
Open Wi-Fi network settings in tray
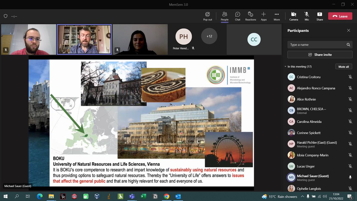coord(319,197)
